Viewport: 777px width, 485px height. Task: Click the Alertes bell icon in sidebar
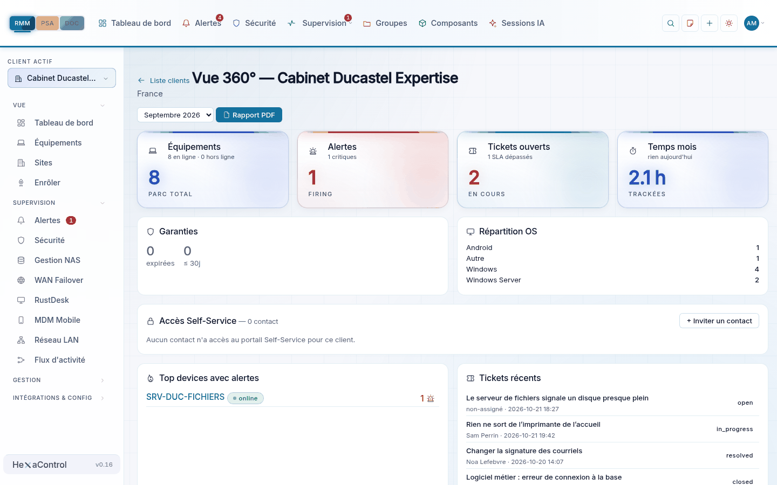tap(21, 220)
